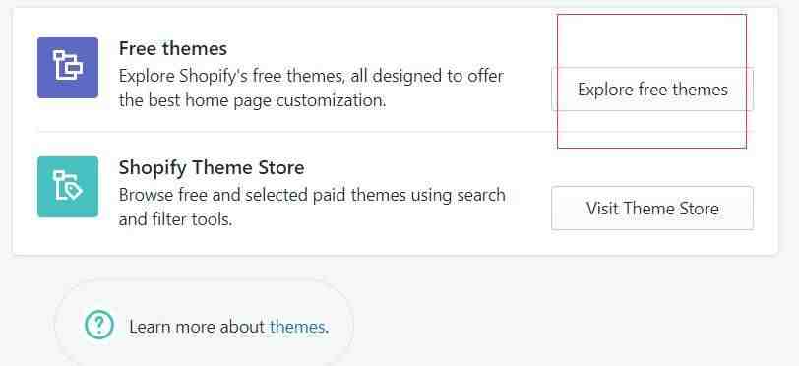Screen dimensions: 799x366
Task: Open Explore free themes
Action: [652, 90]
